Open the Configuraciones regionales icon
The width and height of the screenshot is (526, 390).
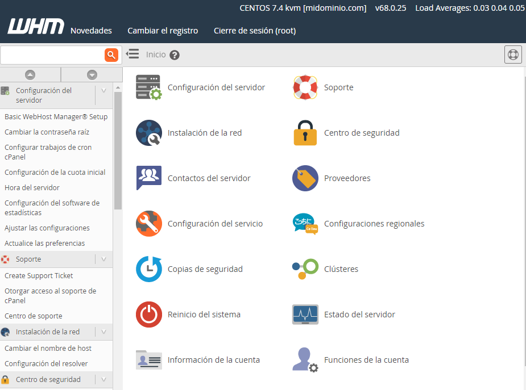tap(305, 224)
